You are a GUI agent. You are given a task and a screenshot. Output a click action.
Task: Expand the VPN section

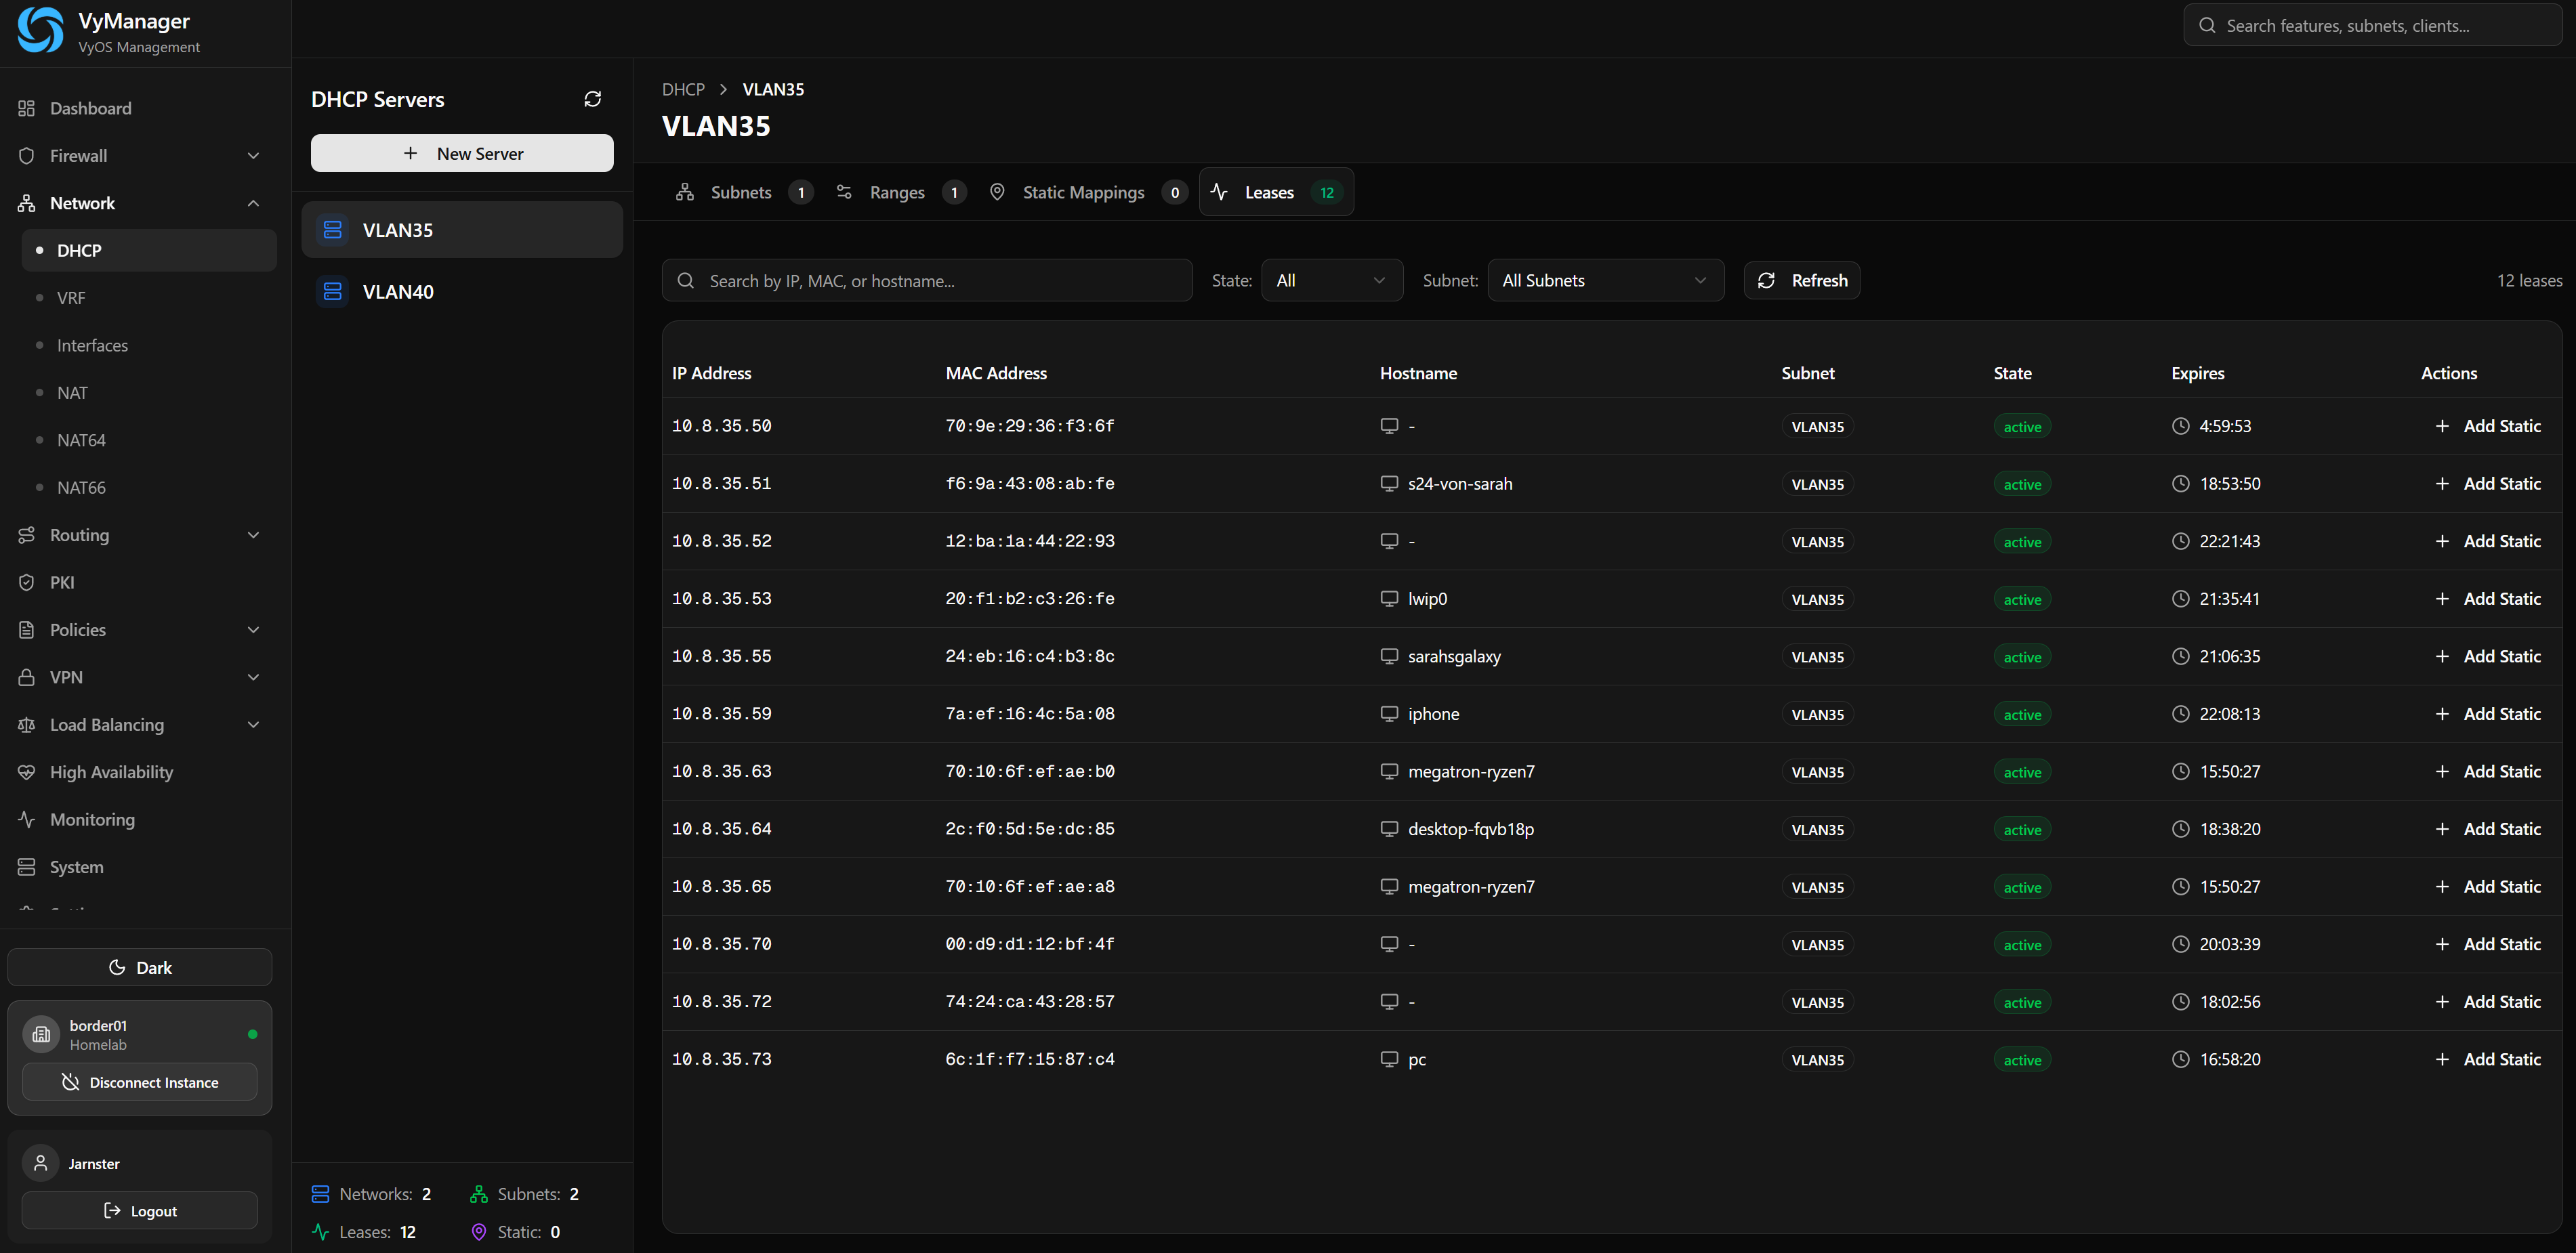[253, 677]
